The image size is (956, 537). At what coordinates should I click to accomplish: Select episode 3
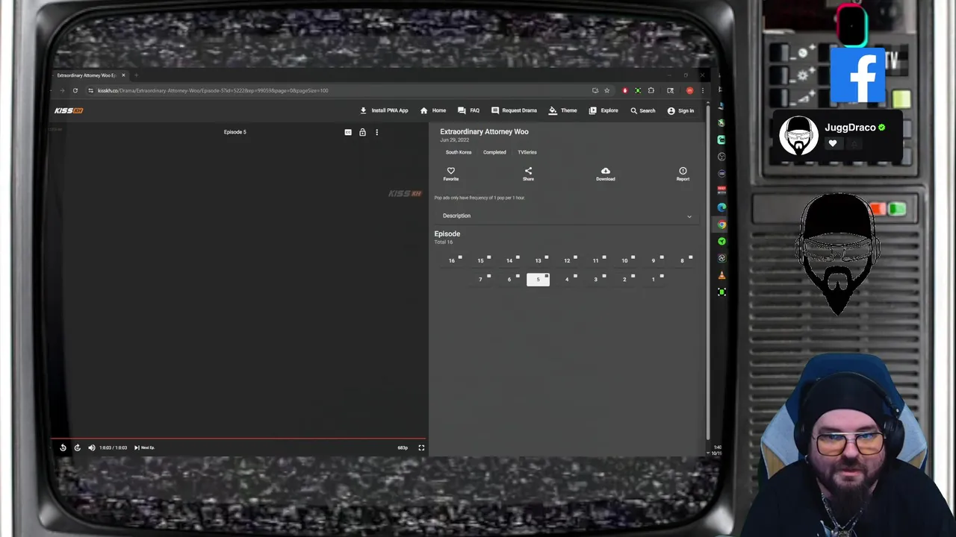[x=595, y=280]
